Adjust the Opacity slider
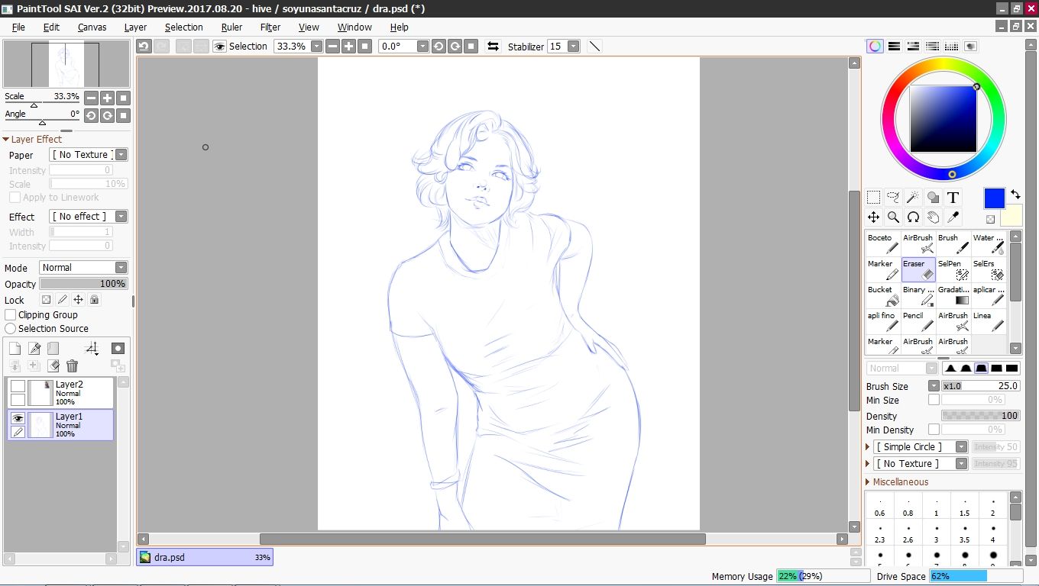1039x586 pixels. click(84, 284)
